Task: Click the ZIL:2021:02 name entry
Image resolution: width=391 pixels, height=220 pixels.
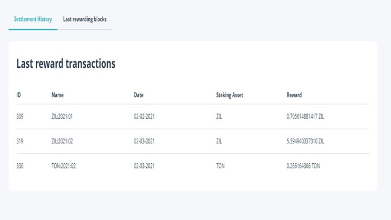Action: pos(62,141)
